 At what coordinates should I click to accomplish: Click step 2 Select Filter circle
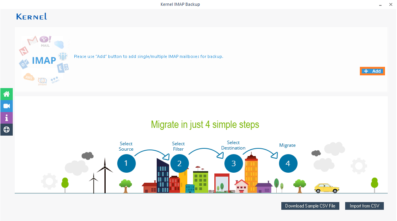(180, 163)
